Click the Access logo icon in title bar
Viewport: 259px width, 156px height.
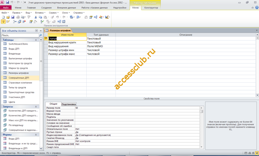pos(2,2)
